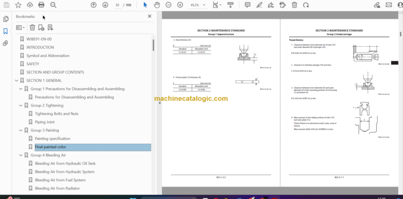The height and width of the screenshot is (199, 403).
Task: Print the document
Action: 41,5
